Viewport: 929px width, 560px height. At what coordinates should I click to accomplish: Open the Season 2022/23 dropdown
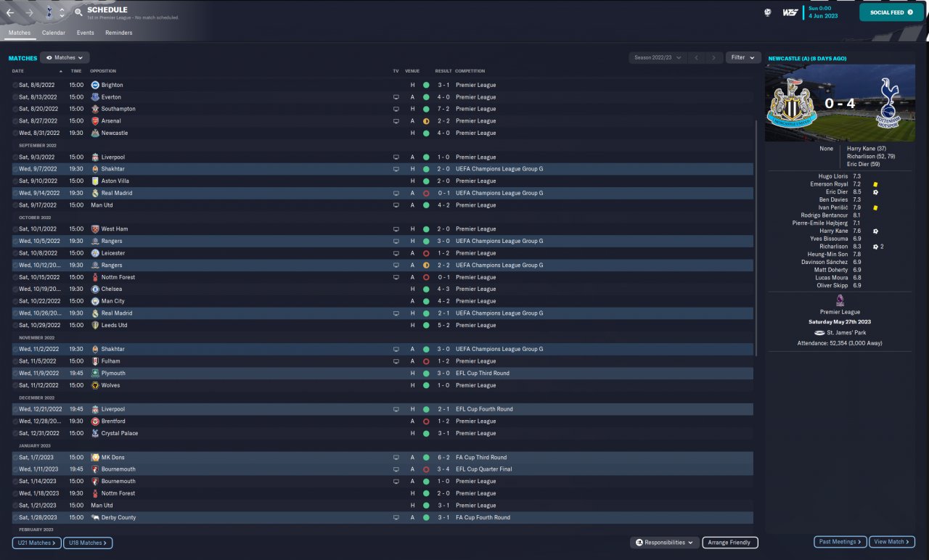(x=658, y=57)
